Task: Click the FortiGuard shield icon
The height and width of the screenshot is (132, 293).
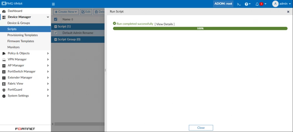Action: [x=4, y=90]
